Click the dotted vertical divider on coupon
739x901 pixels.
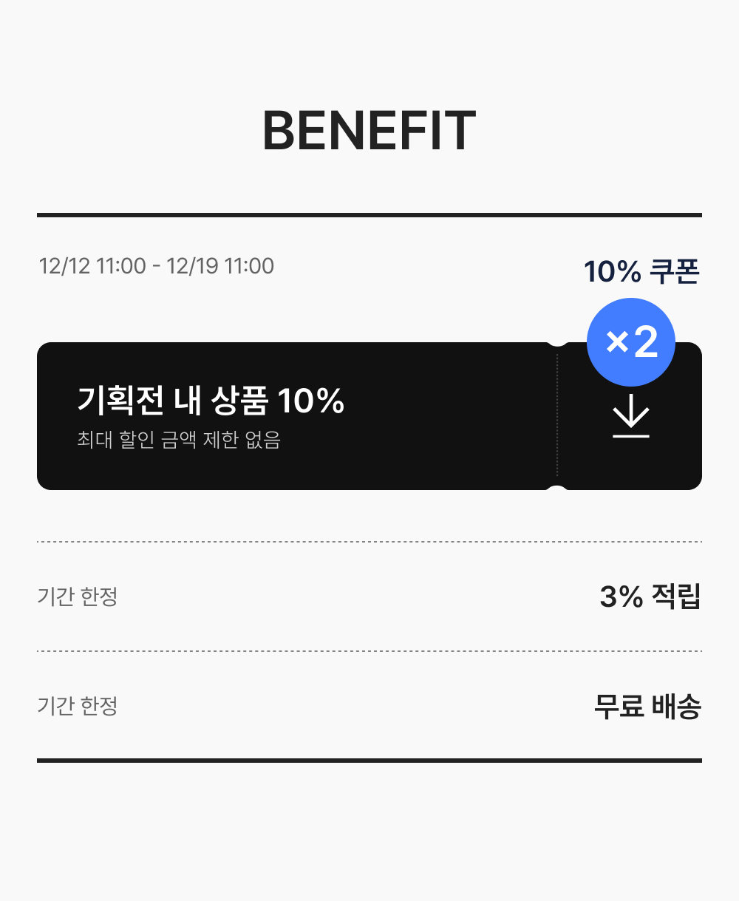[x=557, y=415]
